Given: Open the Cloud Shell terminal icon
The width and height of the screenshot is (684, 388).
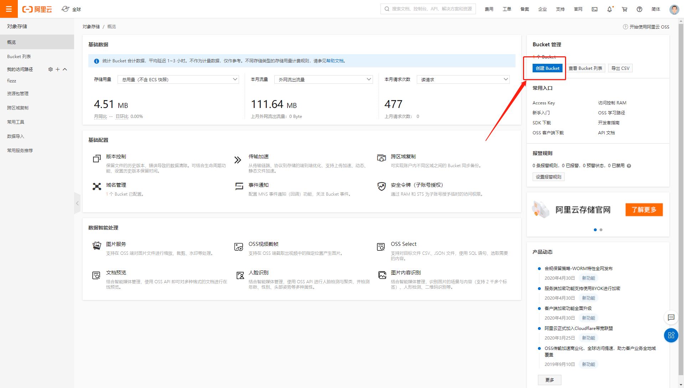Looking at the screenshot, I should [x=595, y=9].
